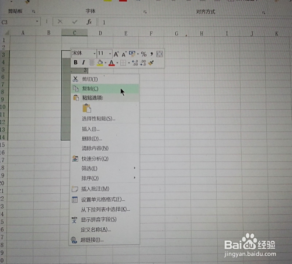Click the Select All corner triangle
Image resolution: width=292 pixels, height=264 pixels.
click(6, 33)
